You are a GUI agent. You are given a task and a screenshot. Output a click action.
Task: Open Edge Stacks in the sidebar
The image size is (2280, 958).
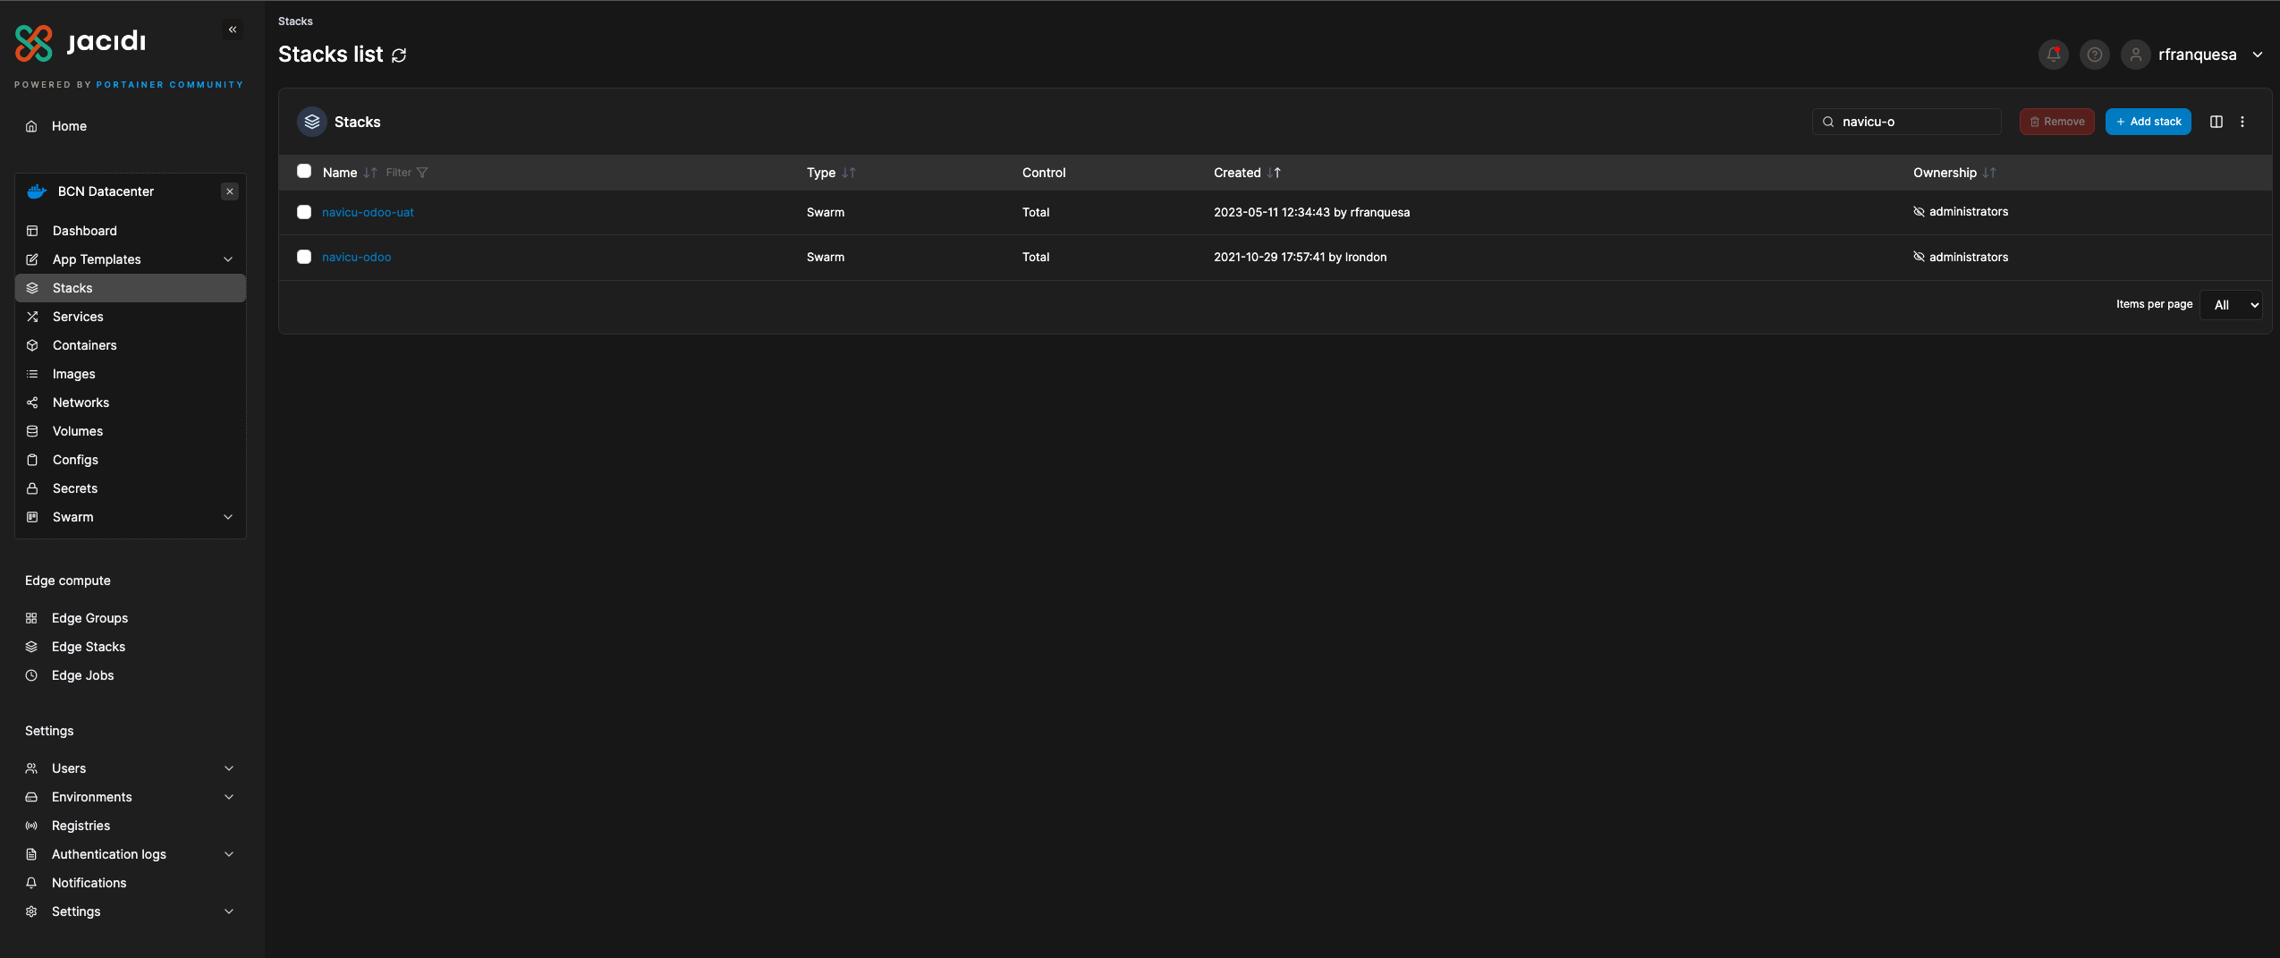[88, 647]
